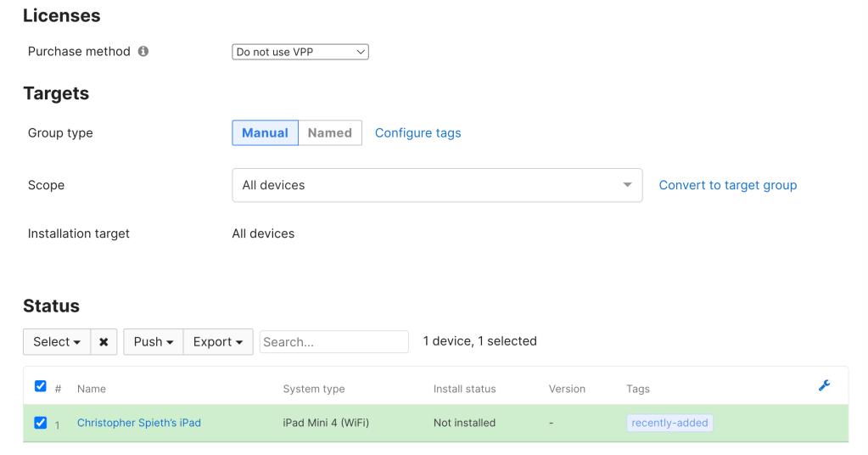Uncheck Christopher Spieth's iPad row checkbox

point(40,423)
